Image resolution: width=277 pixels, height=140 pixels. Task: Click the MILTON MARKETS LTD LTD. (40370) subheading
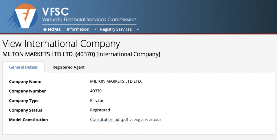[81, 54]
